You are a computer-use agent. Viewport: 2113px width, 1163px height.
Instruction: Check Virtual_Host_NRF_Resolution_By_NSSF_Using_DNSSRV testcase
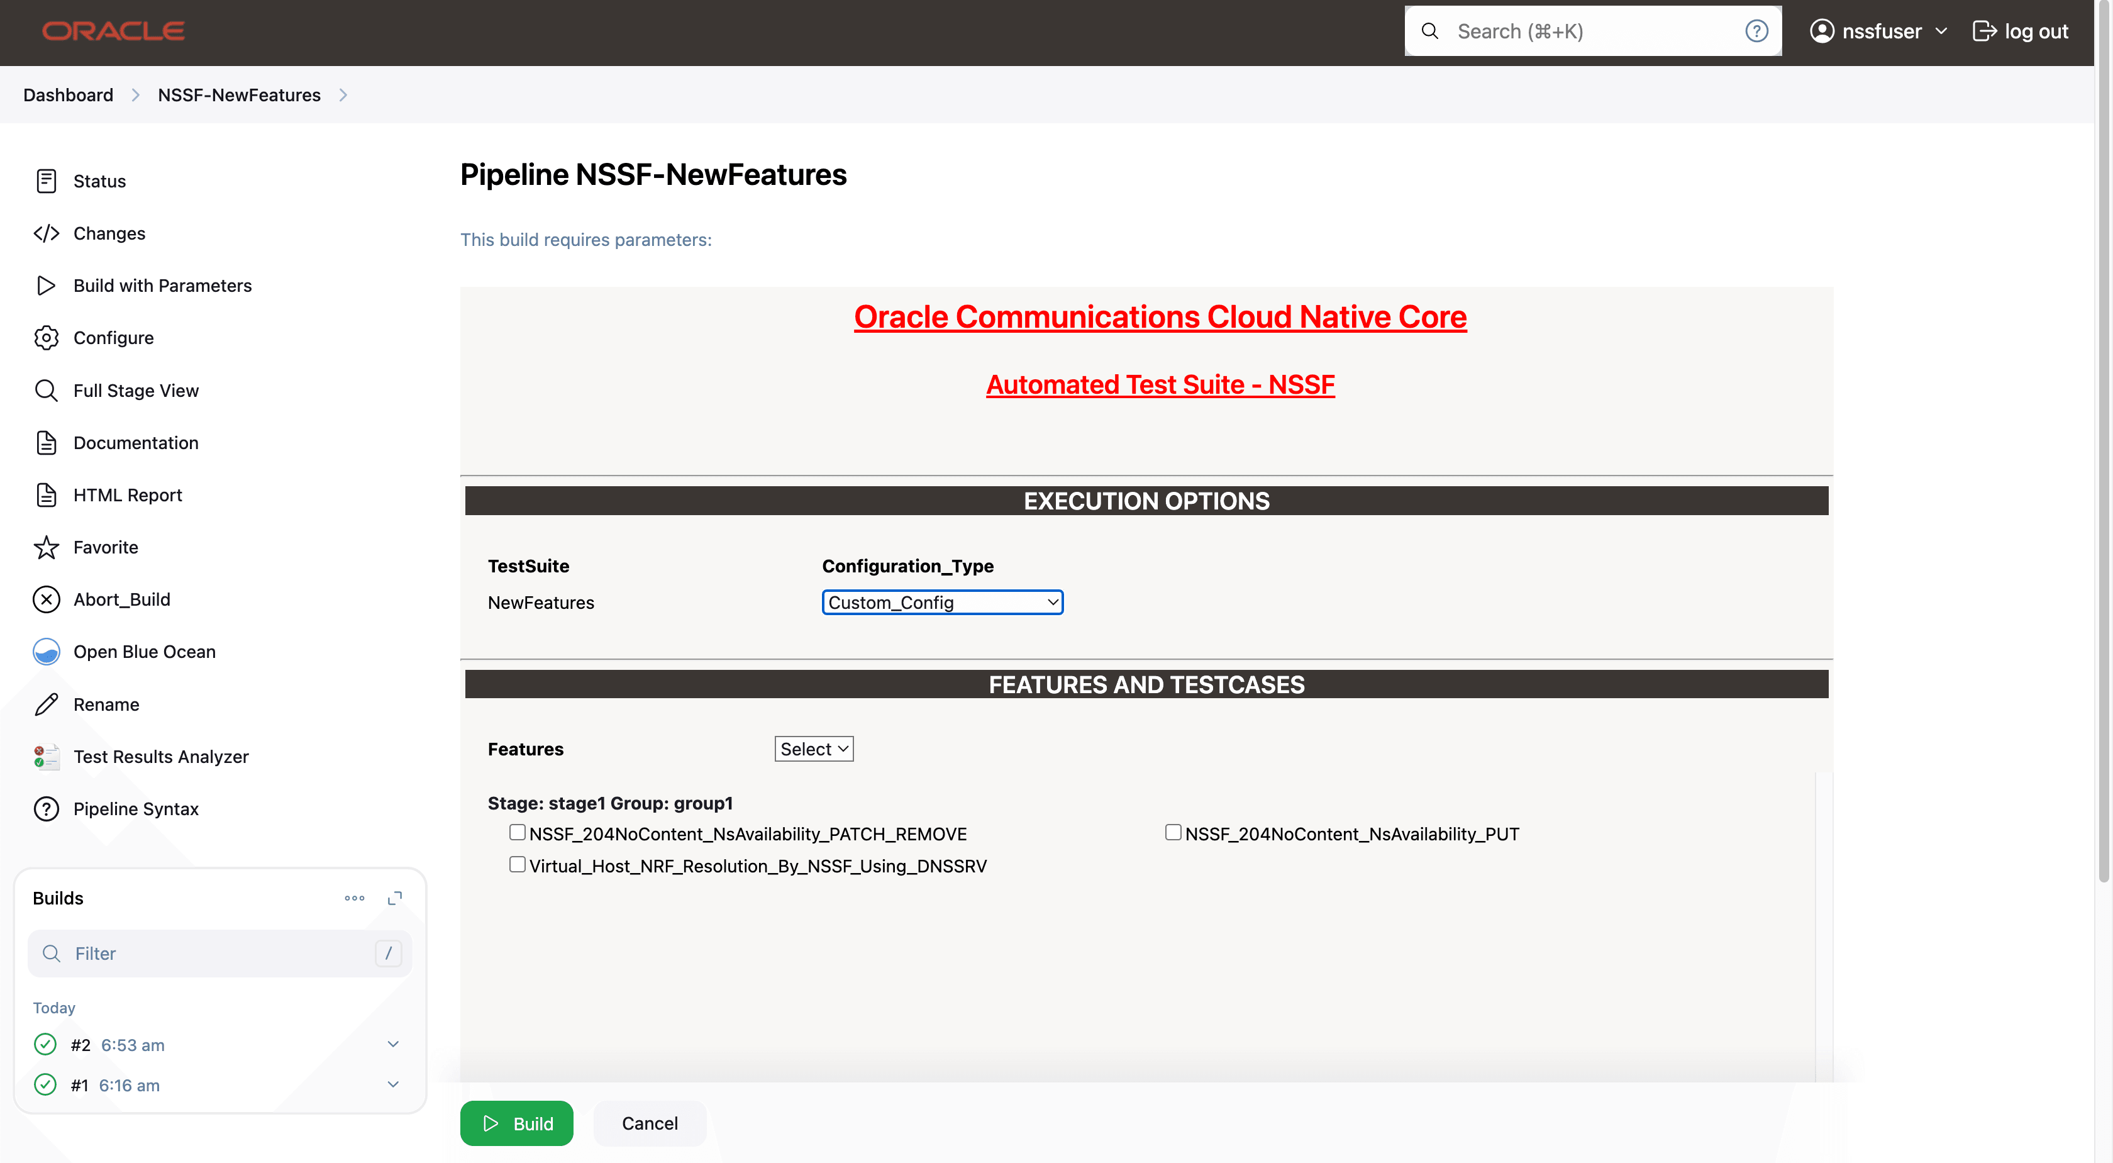(x=517, y=864)
